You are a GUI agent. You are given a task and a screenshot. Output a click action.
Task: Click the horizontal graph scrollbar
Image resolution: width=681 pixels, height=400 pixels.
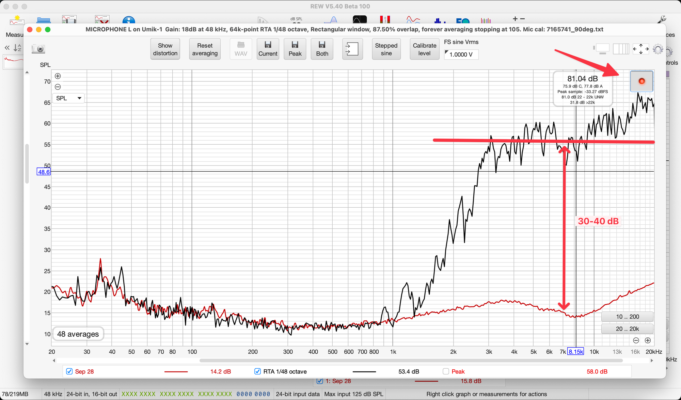[x=410, y=361]
